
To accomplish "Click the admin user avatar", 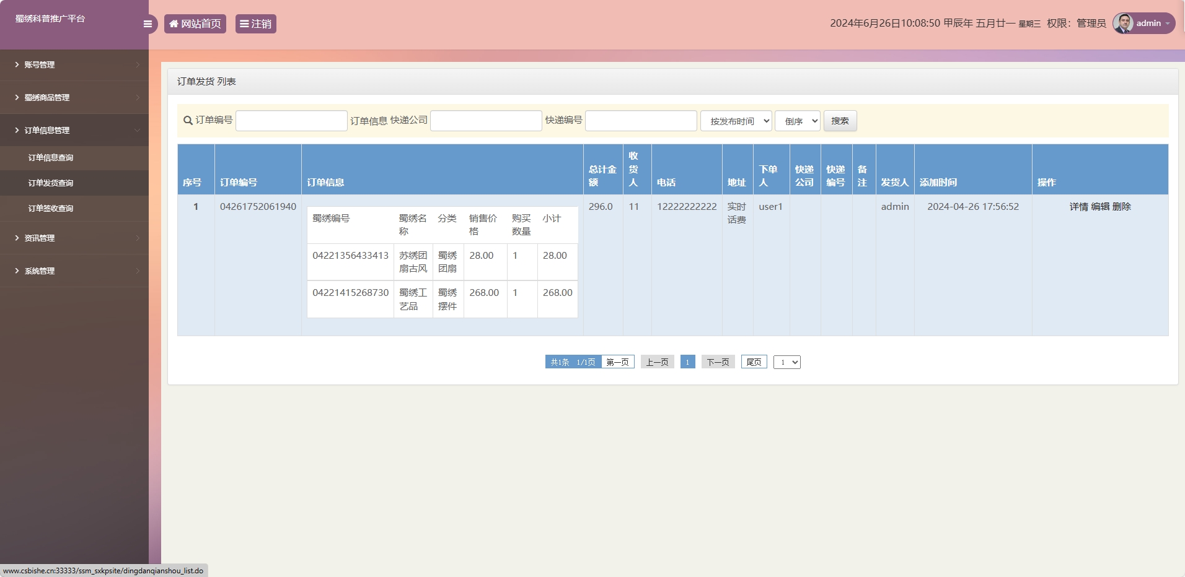I will [x=1122, y=24].
